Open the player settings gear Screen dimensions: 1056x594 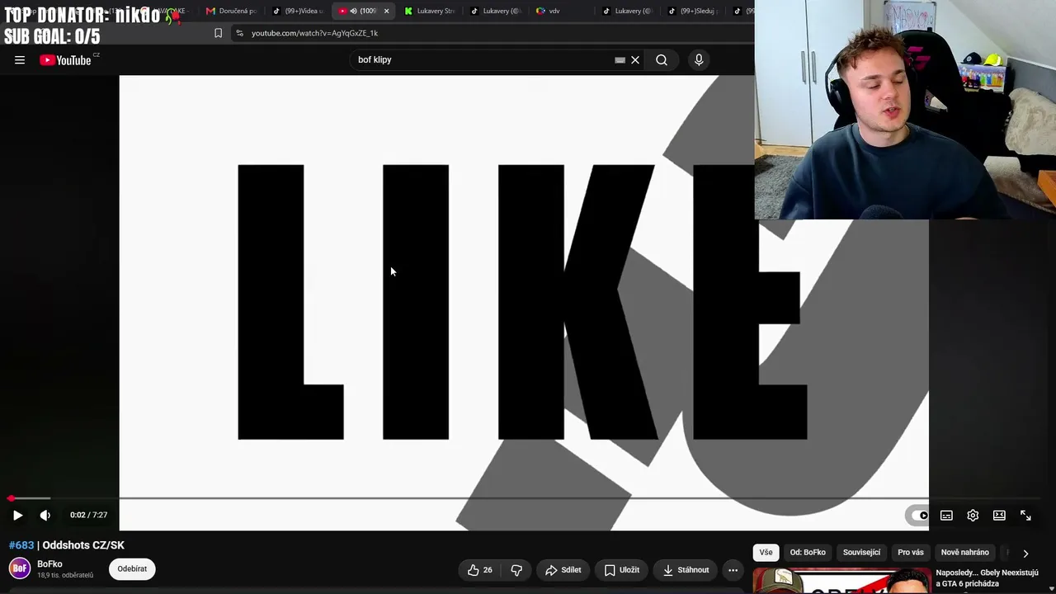[973, 516]
